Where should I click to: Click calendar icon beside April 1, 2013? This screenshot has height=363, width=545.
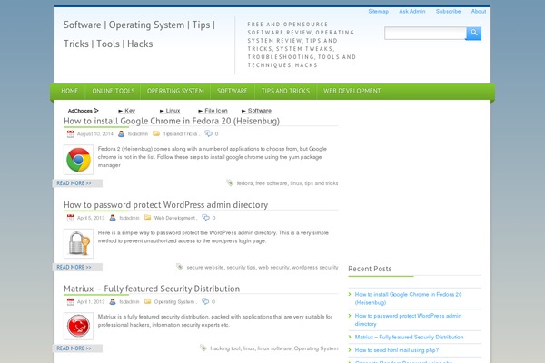(x=70, y=302)
